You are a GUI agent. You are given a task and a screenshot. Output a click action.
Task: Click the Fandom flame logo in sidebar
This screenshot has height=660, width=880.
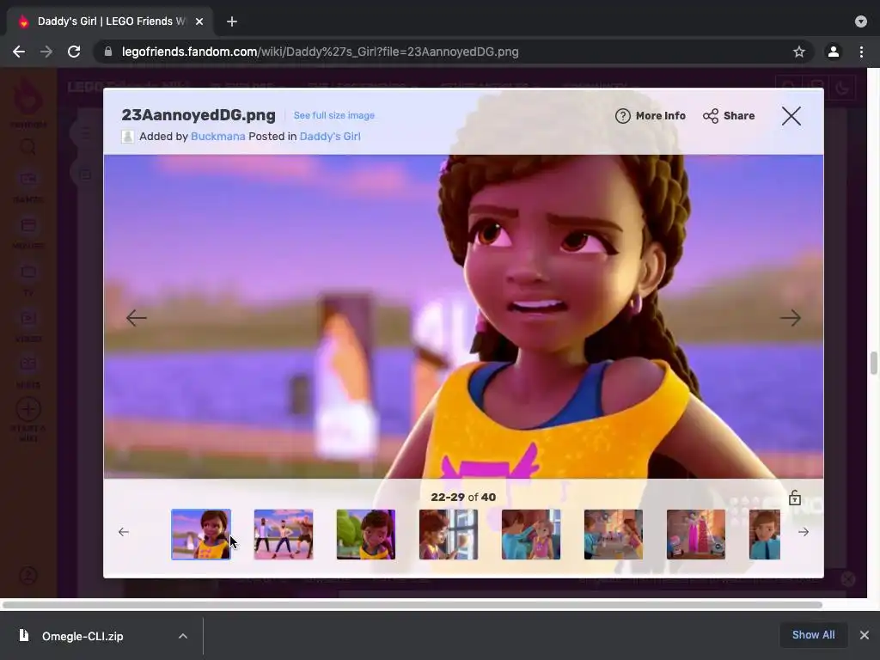tap(28, 96)
